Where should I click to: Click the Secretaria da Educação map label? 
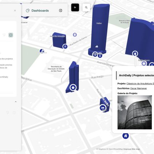[56, 69]
